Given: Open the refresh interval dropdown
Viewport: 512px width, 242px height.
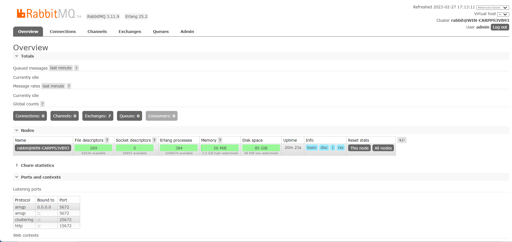Looking at the screenshot, I should coord(492,8).
